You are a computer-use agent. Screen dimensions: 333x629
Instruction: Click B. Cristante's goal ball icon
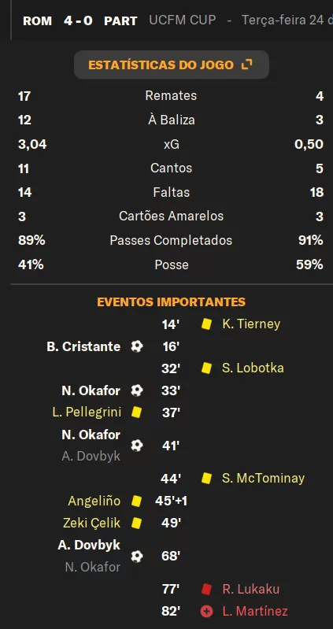click(137, 346)
